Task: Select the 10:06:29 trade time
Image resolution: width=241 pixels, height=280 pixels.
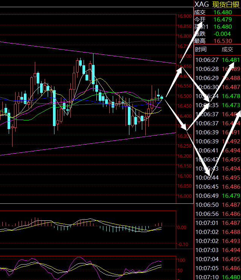Action: [207, 78]
